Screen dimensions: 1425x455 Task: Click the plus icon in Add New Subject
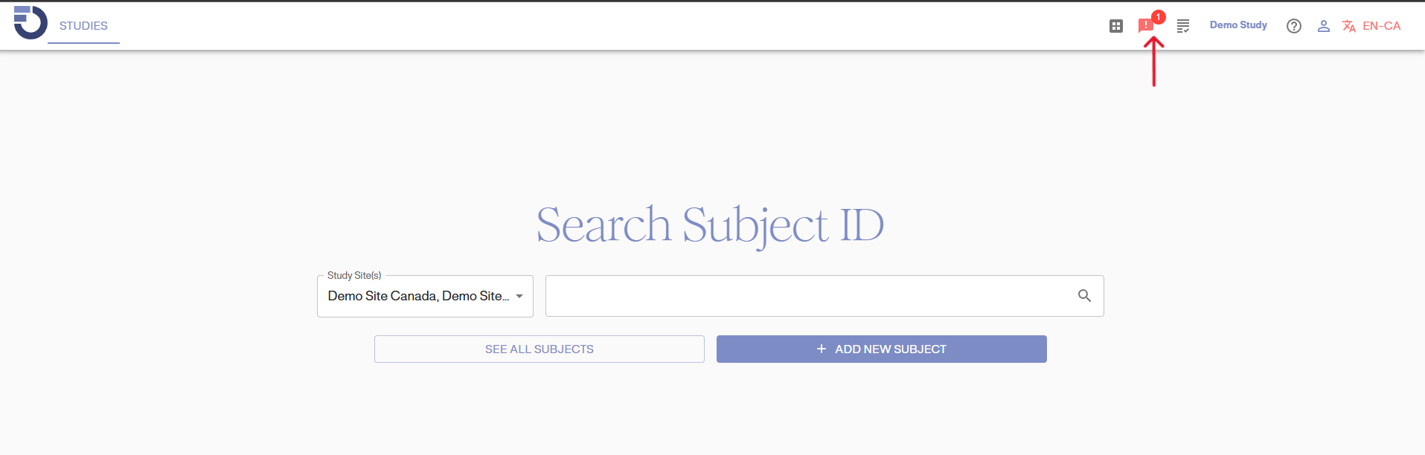pyautogui.click(x=821, y=349)
